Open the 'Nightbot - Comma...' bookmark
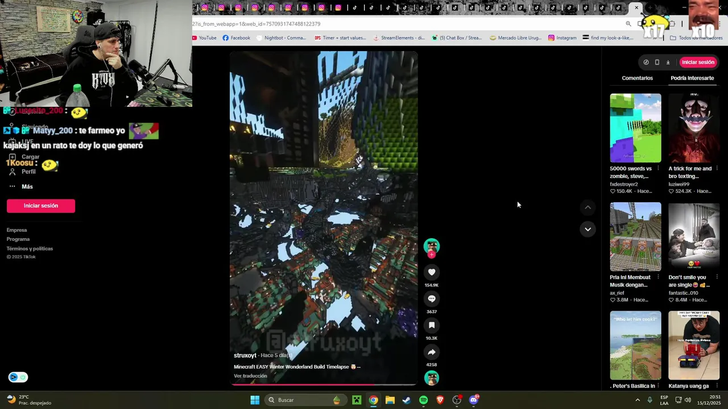The image size is (728, 409). coord(281,38)
